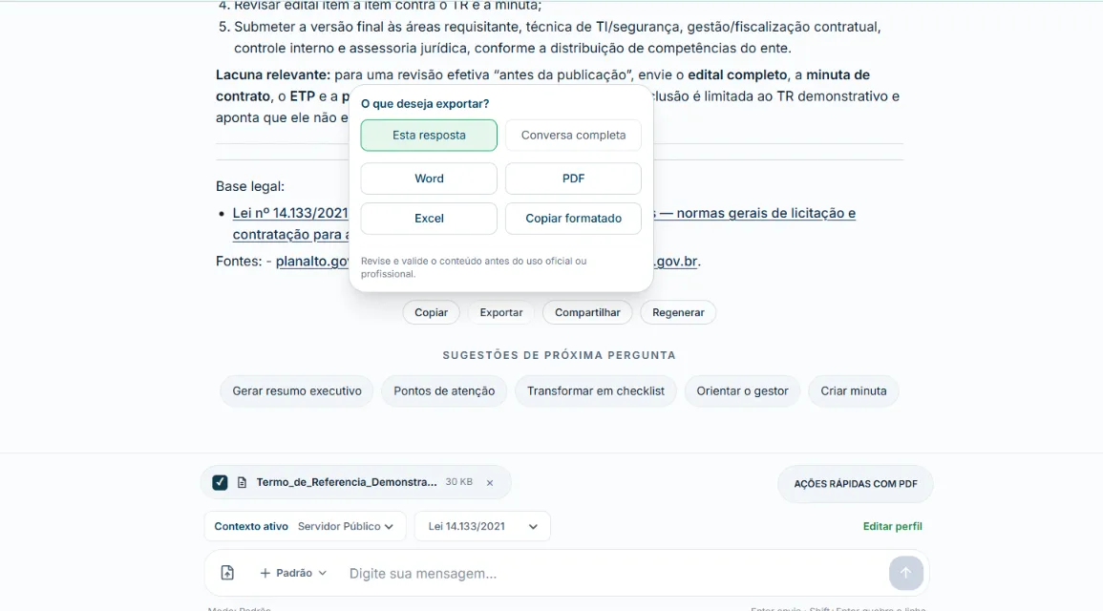Pick suggestion Orientar o gestor
The width and height of the screenshot is (1103, 611).
(x=742, y=390)
